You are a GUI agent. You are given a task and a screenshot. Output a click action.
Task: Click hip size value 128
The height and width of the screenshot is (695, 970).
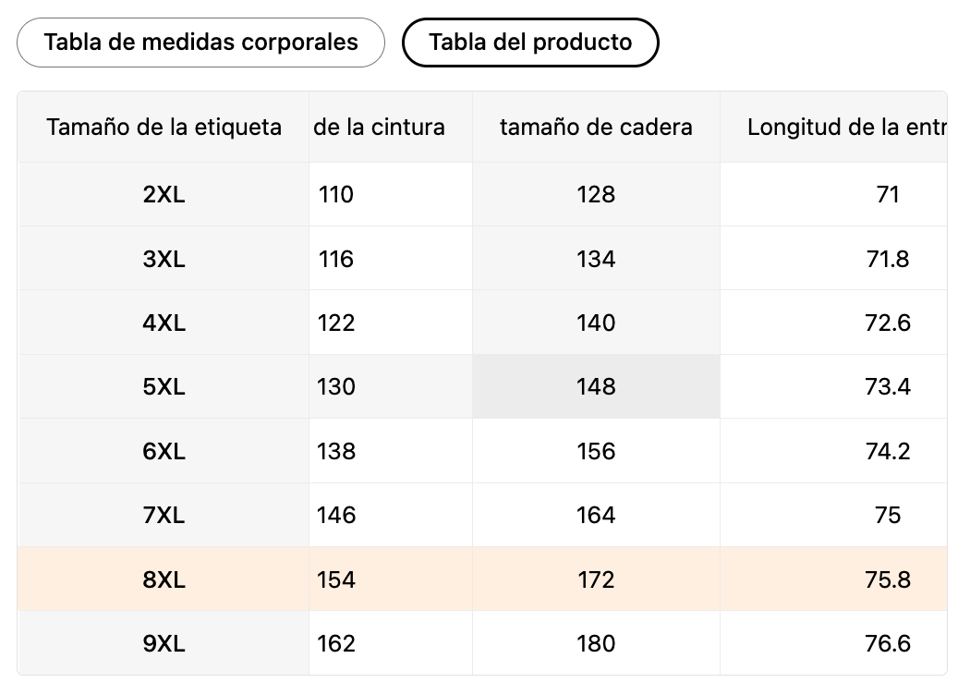[x=596, y=195]
